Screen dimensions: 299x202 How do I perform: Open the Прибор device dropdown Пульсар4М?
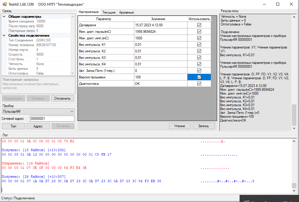point(38,111)
